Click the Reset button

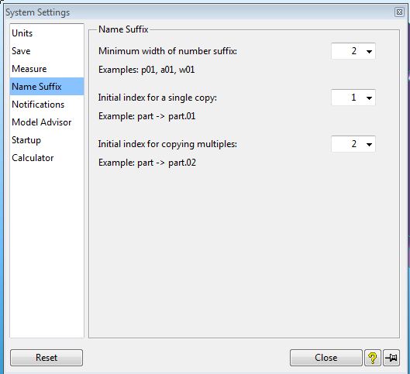click(47, 358)
